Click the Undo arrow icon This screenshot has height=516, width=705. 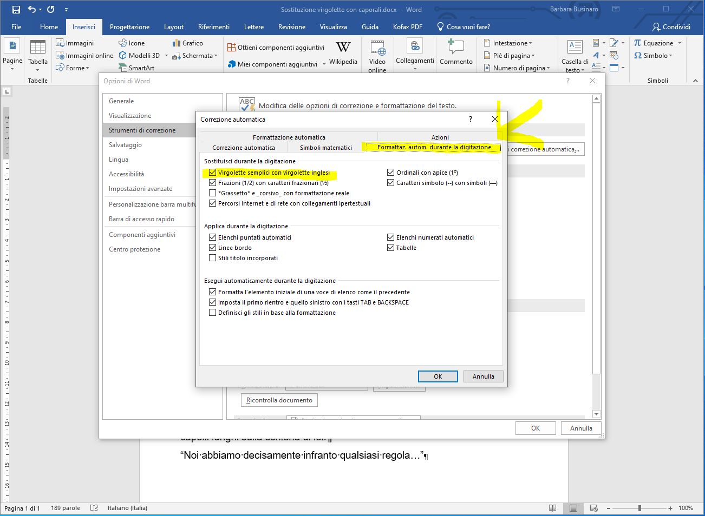point(32,9)
